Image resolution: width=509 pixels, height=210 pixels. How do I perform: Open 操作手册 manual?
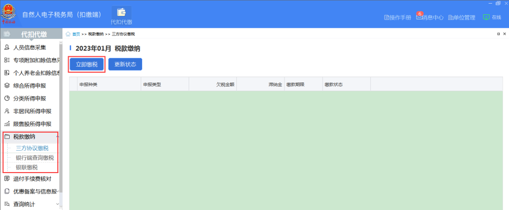tap(397, 17)
